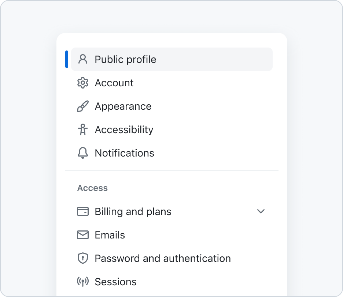The width and height of the screenshot is (343, 297).
Task: Select Accessibility in the sidebar
Action: point(172,129)
